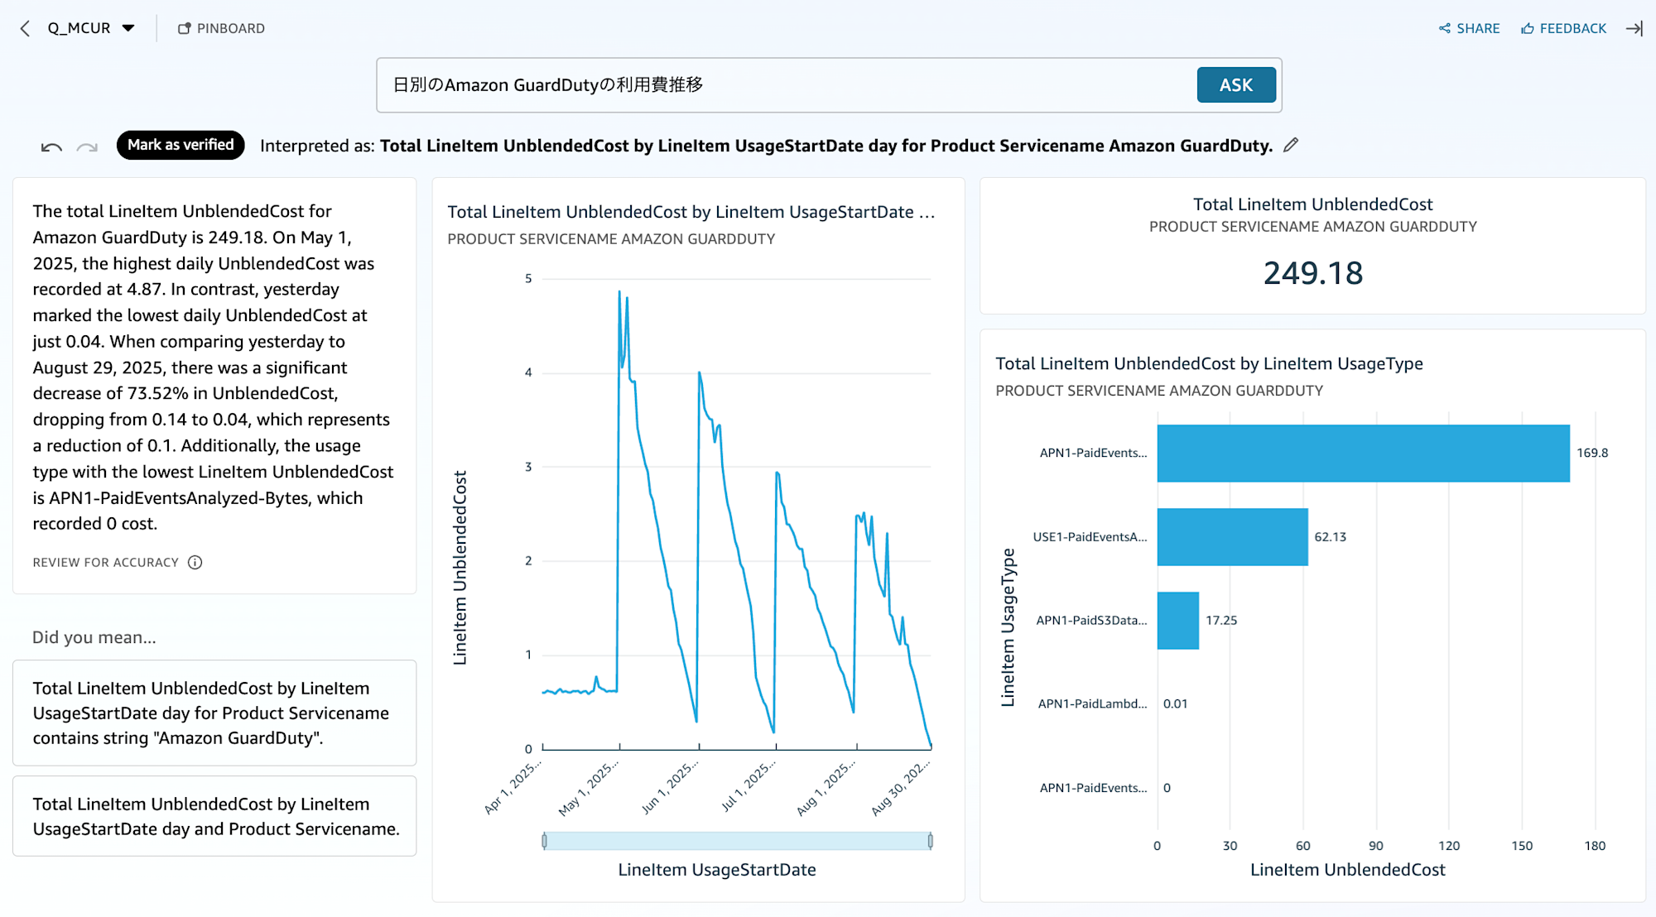Click the date range slider track
Image resolution: width=1656 pixels, height=917 pixels.
click(x=737, y=841)
